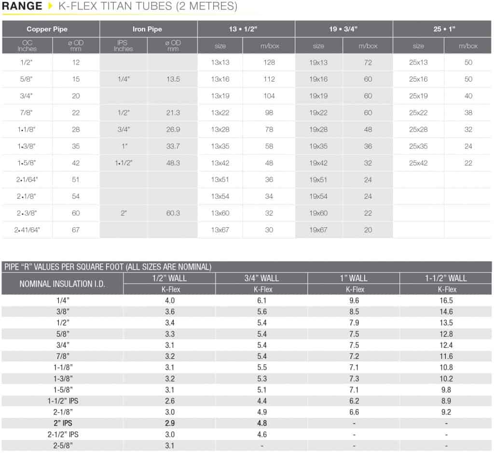Viewport: 494px width, 453px height.
Task: Select the 13x13 size cell
Action: 220,63
